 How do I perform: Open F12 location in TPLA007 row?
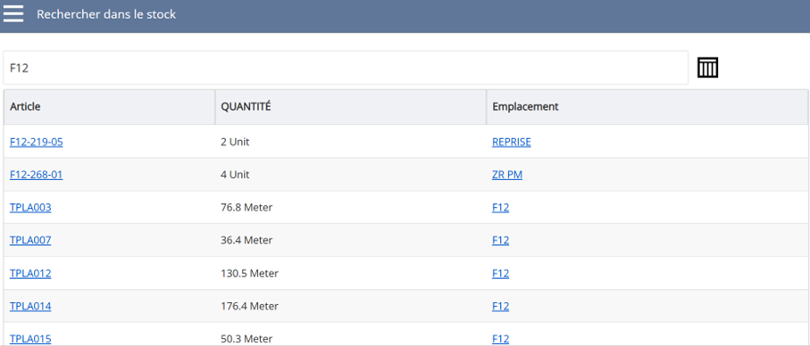coord(501,240)
